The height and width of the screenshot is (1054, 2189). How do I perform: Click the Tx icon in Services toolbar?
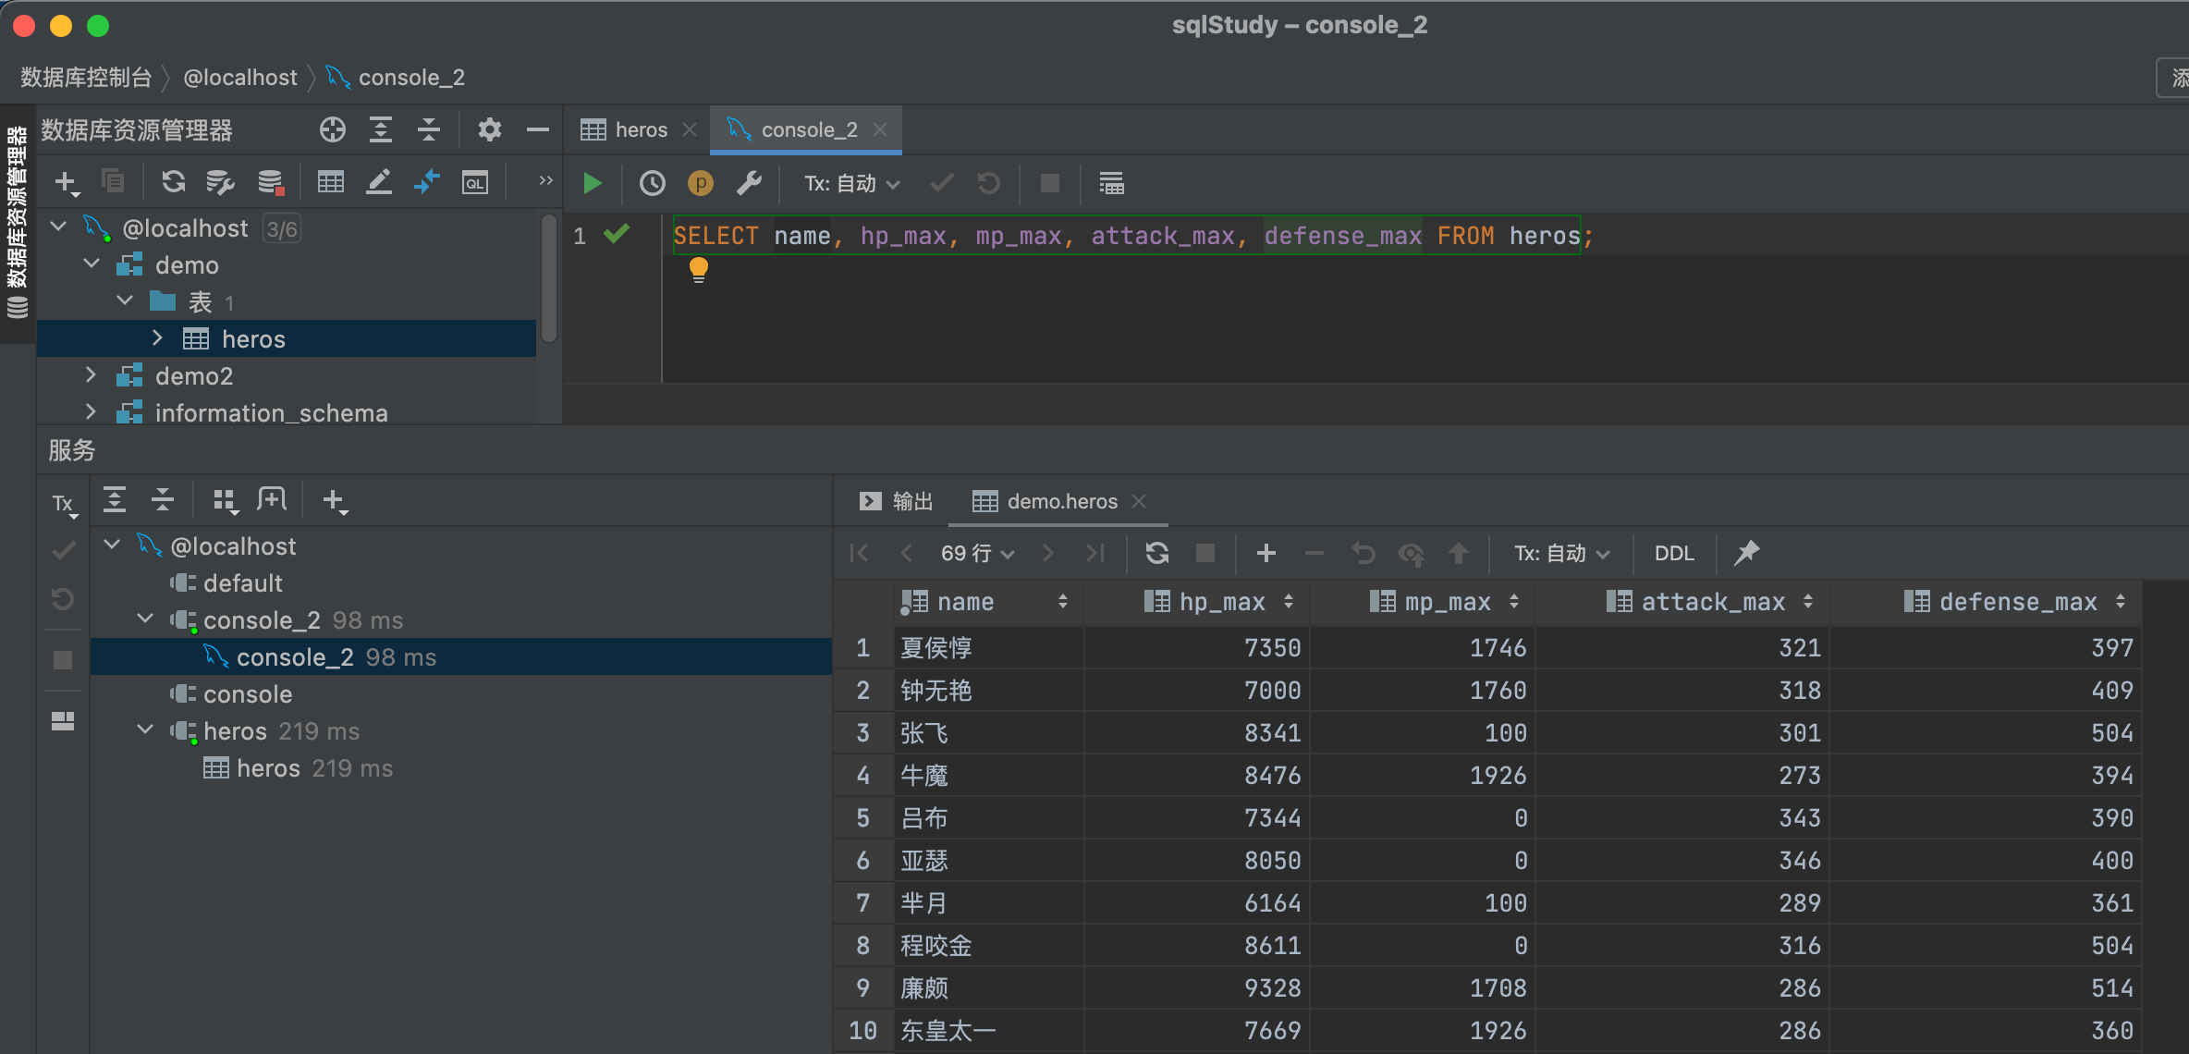[x=64, y=503]
